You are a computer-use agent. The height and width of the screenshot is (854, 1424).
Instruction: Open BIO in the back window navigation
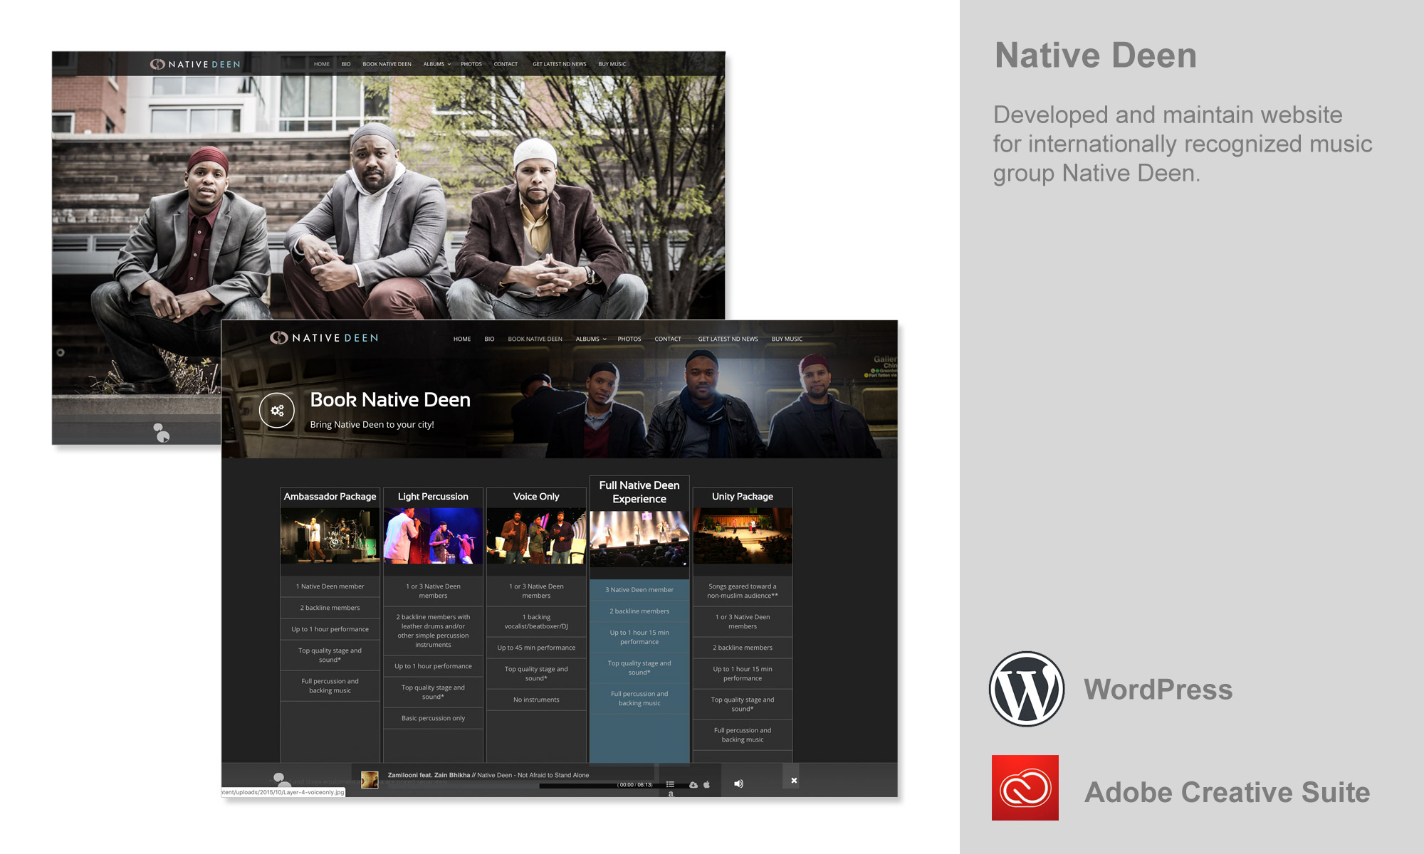tap(346, 64)
